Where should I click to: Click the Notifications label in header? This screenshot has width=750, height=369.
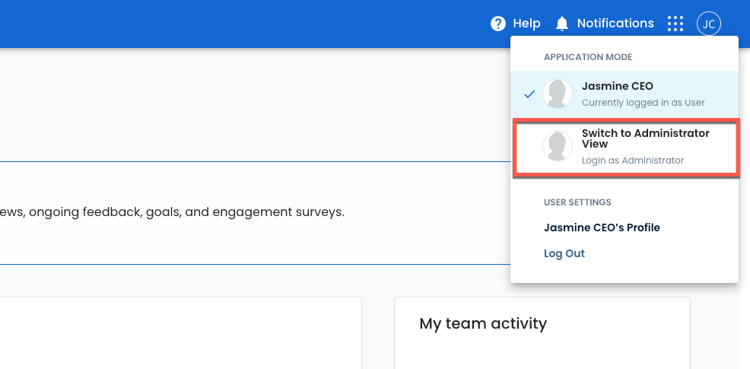[615, 24]
